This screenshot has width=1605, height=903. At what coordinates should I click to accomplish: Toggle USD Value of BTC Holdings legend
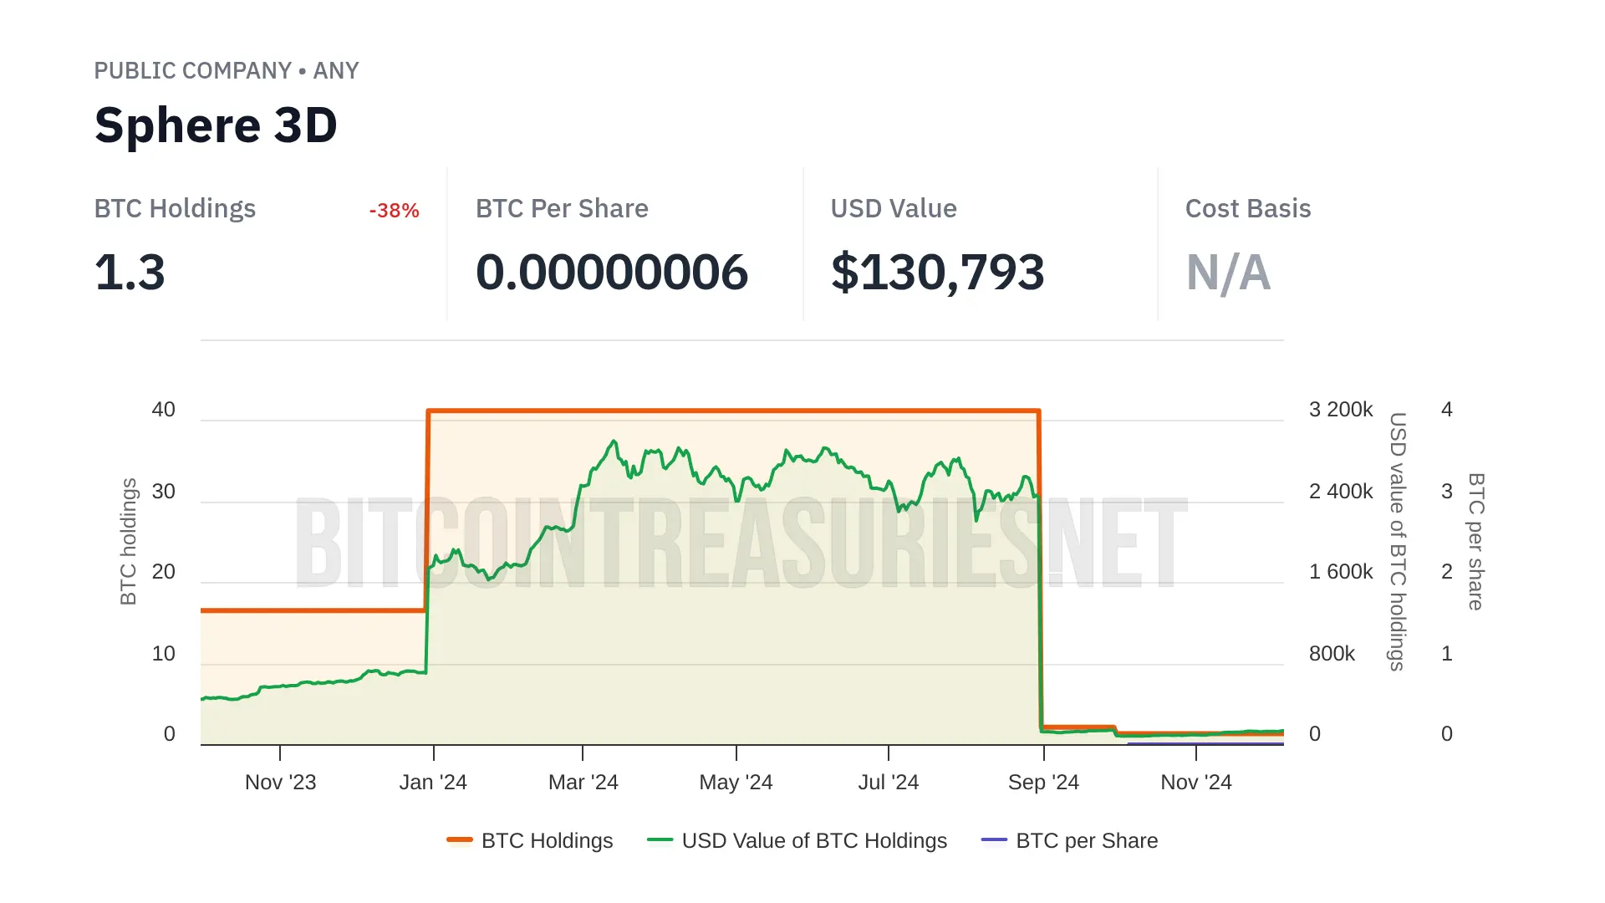tap(813, 840)
